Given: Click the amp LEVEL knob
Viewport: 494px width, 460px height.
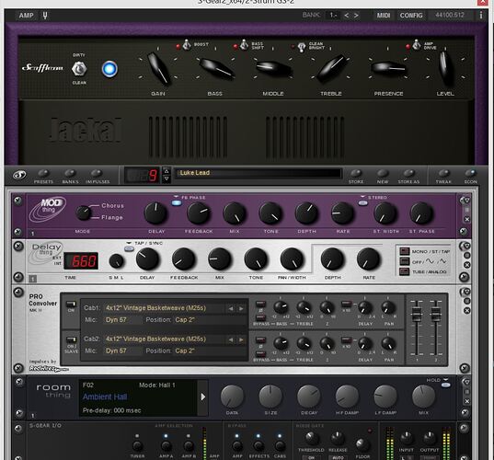Looking at the screenshot, I should click(x=445, y=68).
